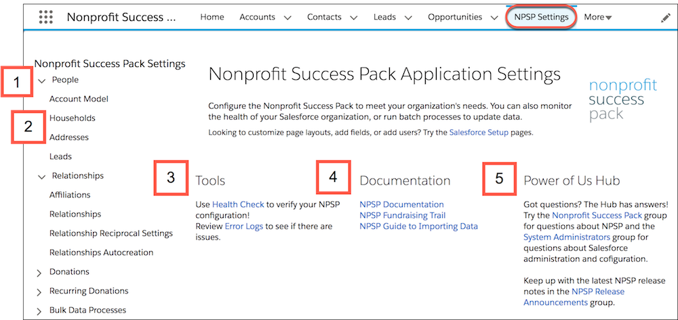
Task: Select Relationship Reciprocal Settings
Action: tap(111, 233)
